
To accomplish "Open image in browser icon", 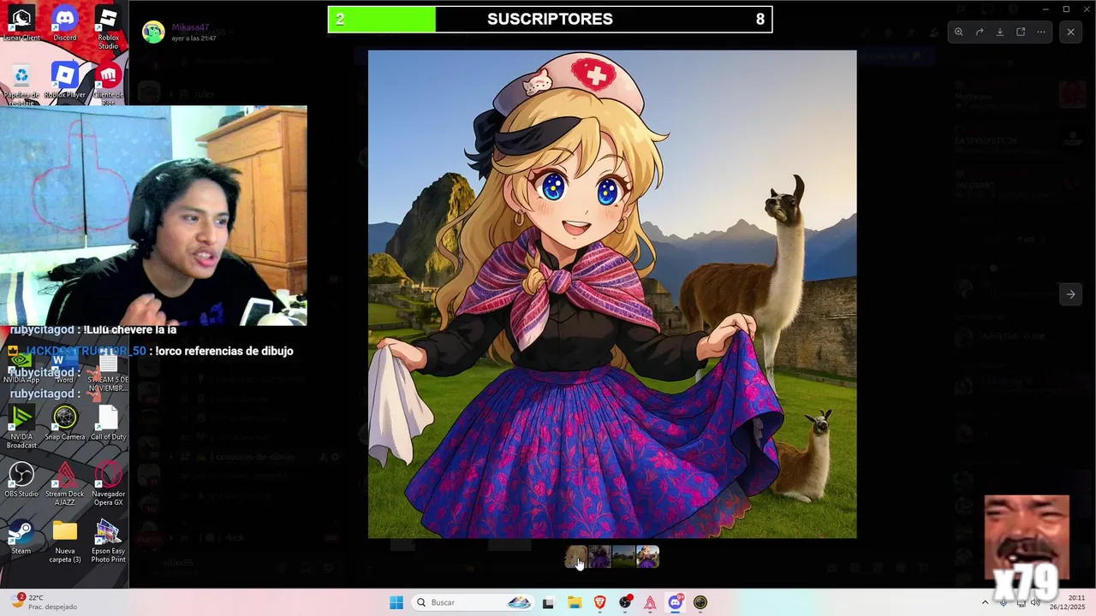I will pos(1021,32).
